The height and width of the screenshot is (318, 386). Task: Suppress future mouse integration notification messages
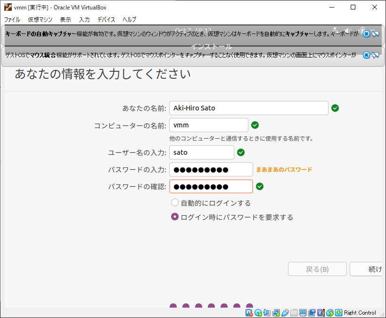click(x=376, y=55)
